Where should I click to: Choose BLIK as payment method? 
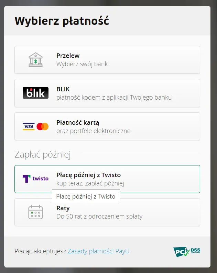(63, 89)
